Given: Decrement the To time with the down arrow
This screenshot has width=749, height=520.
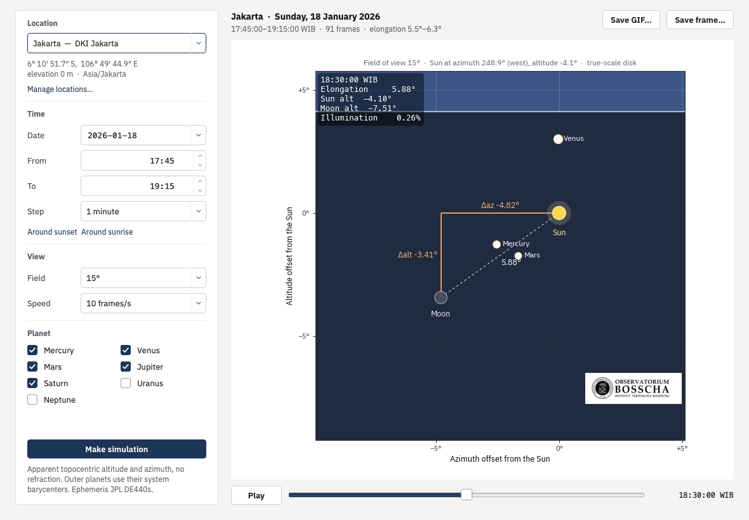Looking at the screenshot, I should 200,191.
